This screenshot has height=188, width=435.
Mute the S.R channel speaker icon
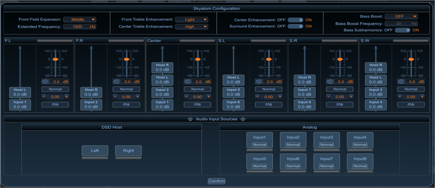click(330, 82)
